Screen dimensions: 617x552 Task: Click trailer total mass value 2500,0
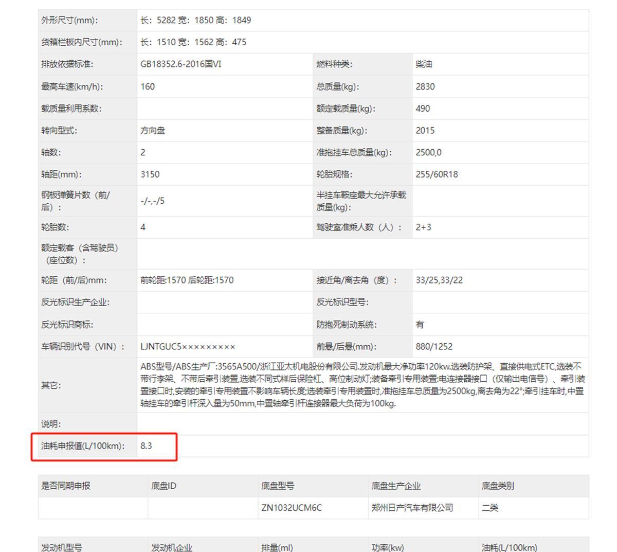428,152
